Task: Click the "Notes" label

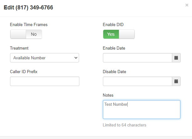Action: point(108,95)
